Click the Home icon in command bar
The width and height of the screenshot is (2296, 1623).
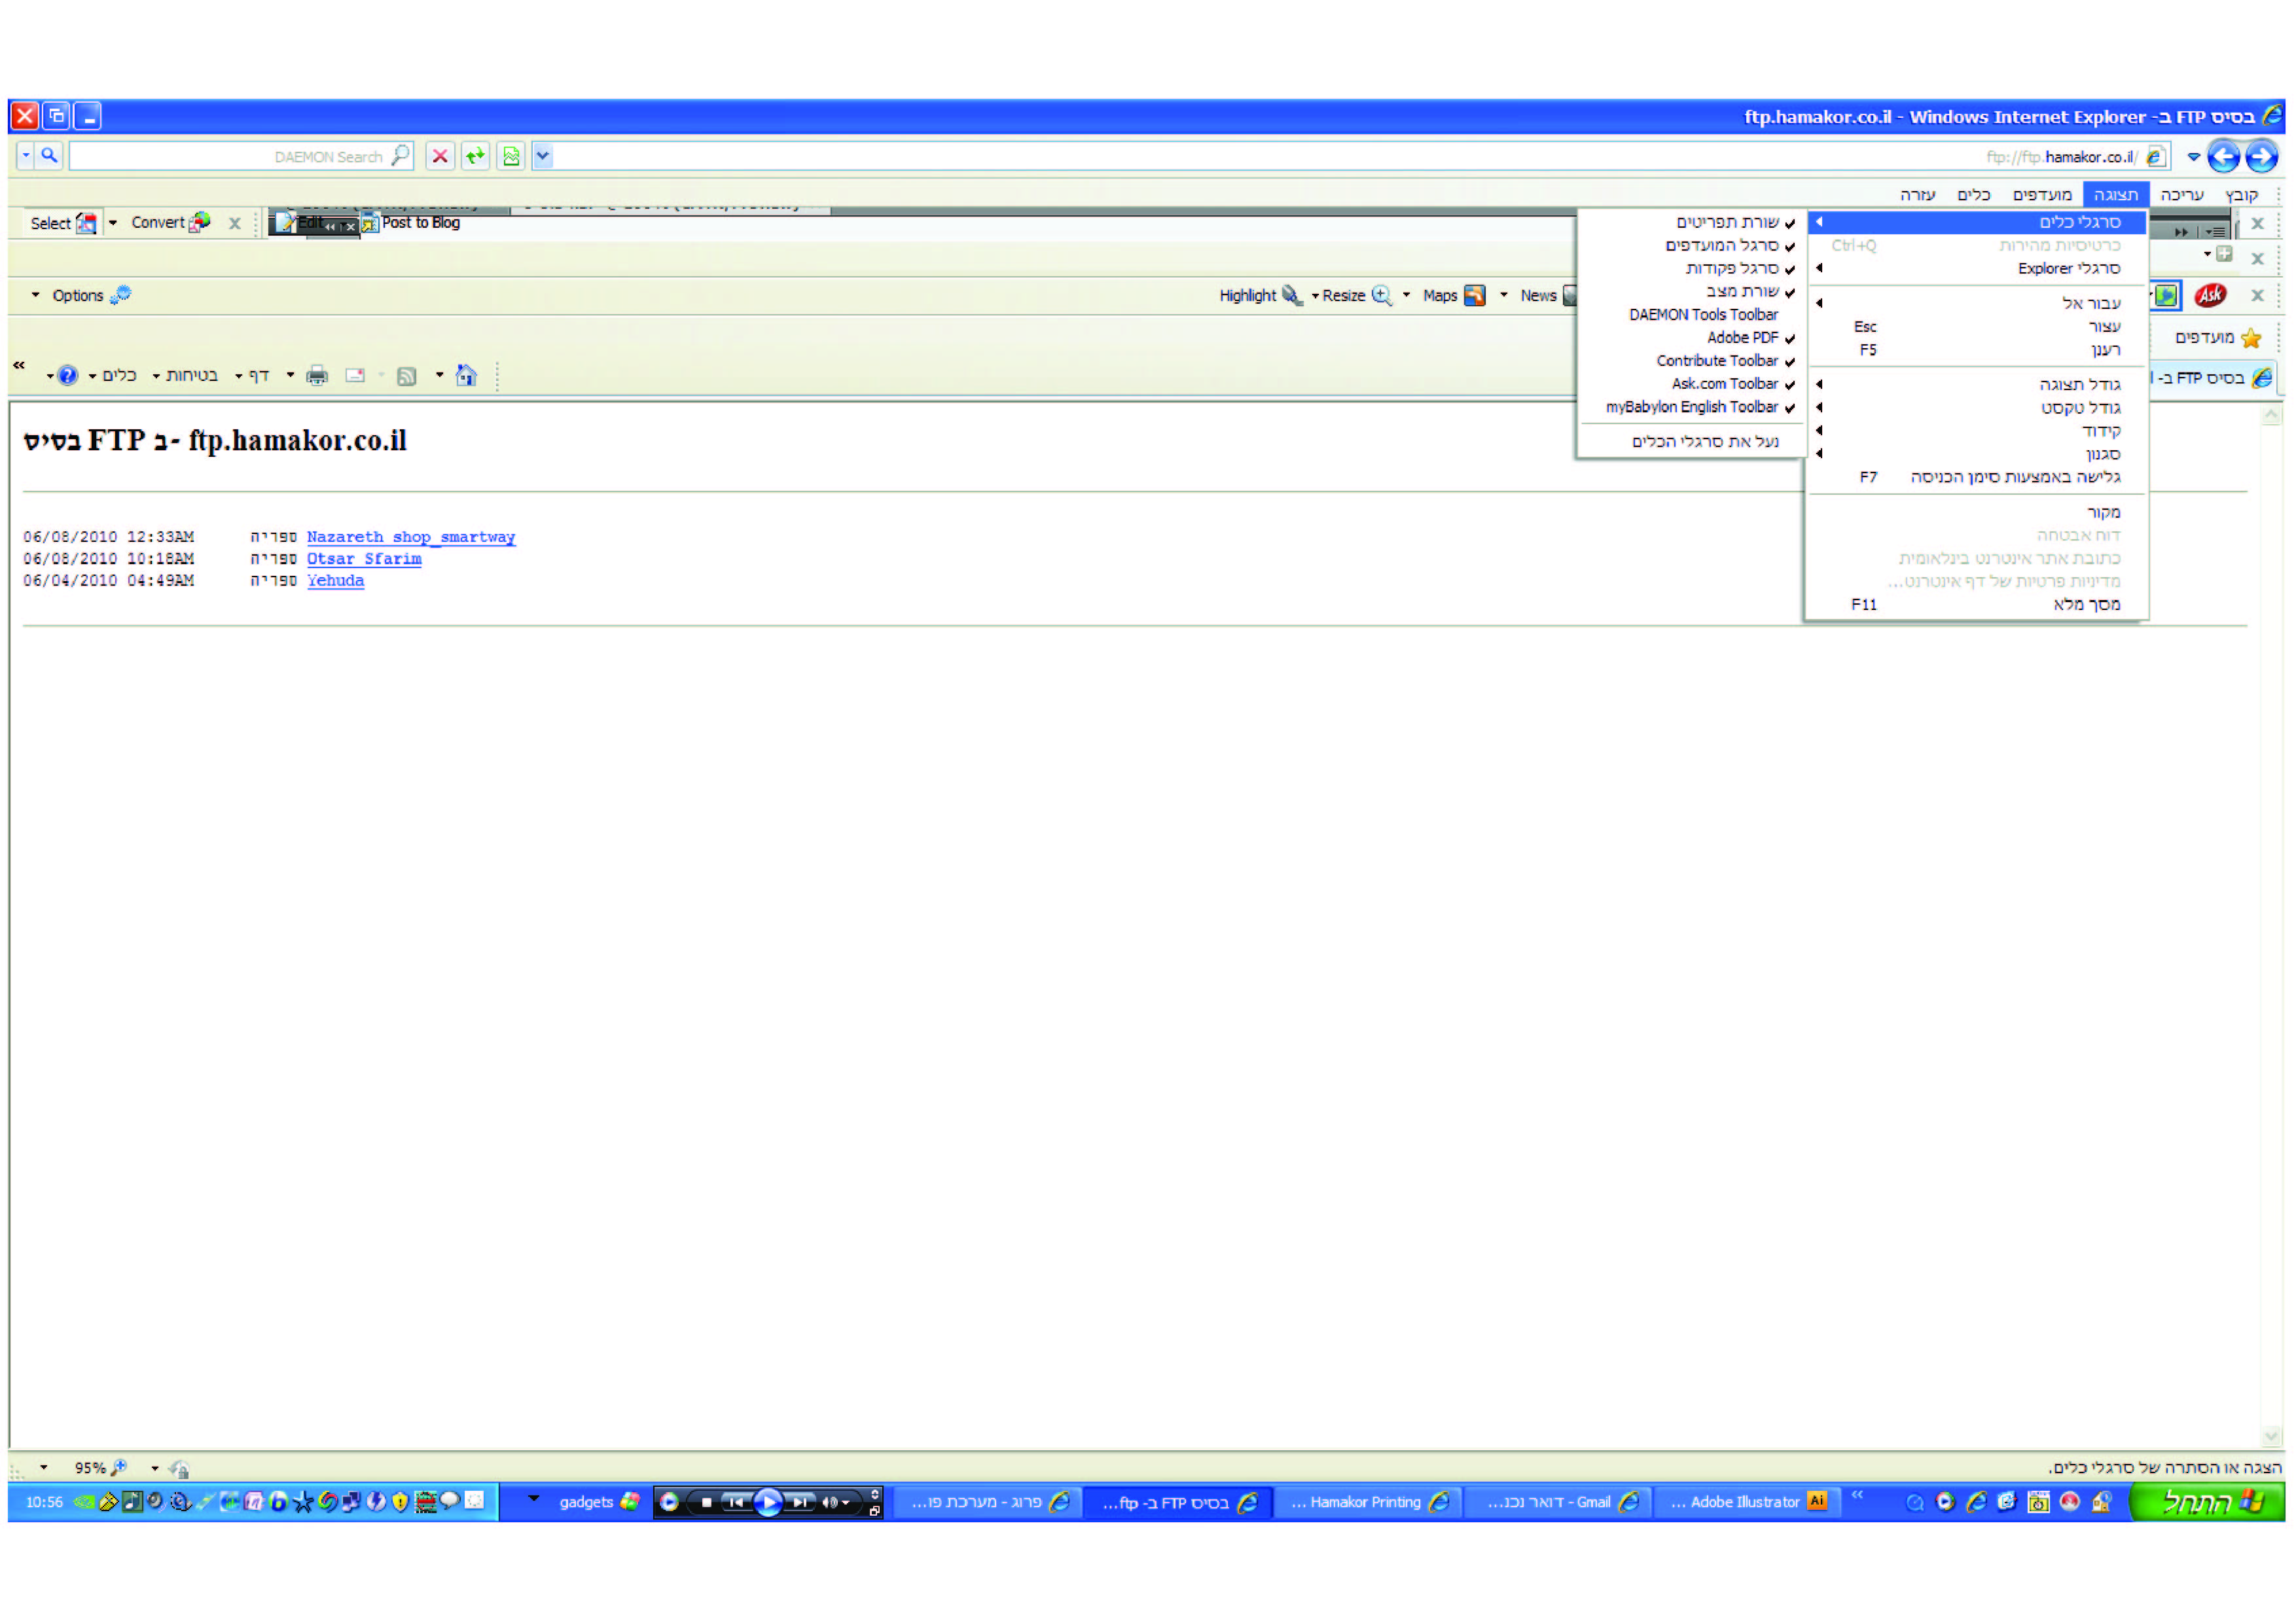coord(466,376)
